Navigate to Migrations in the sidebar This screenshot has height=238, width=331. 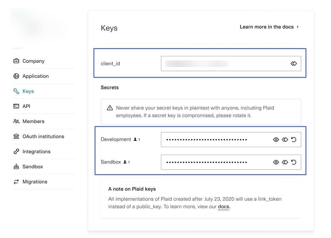(35, 181)
